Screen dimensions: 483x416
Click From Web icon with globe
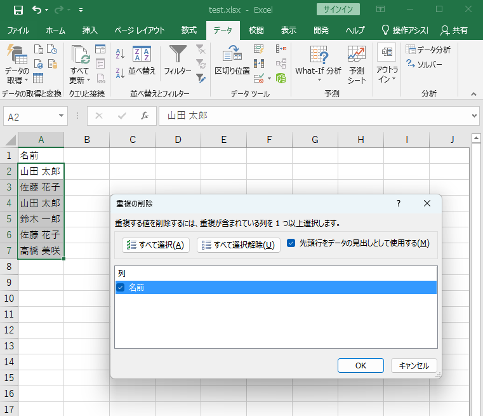[x=39, y=64]
